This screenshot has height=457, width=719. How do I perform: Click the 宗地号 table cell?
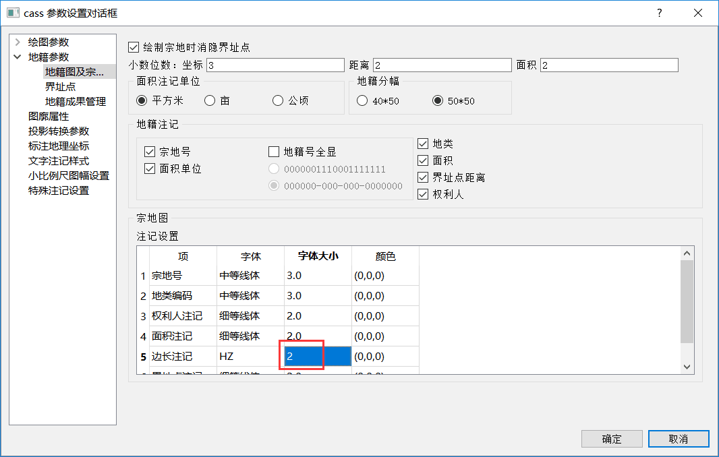tap(183, 276)
